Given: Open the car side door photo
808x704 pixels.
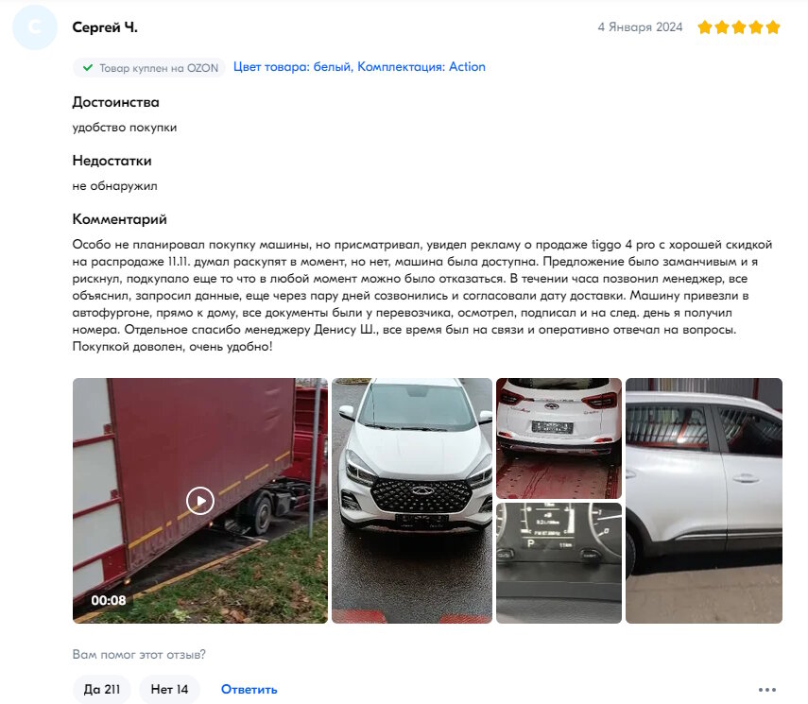Looking at the screenshot, I should 704,501.
